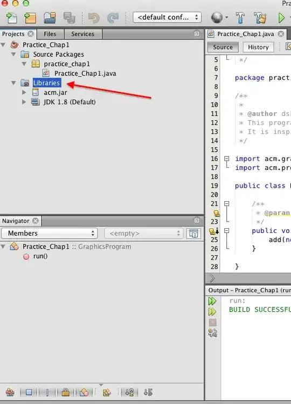Switch to the Services tab
The image size is (291, 404).
point(82,34)
